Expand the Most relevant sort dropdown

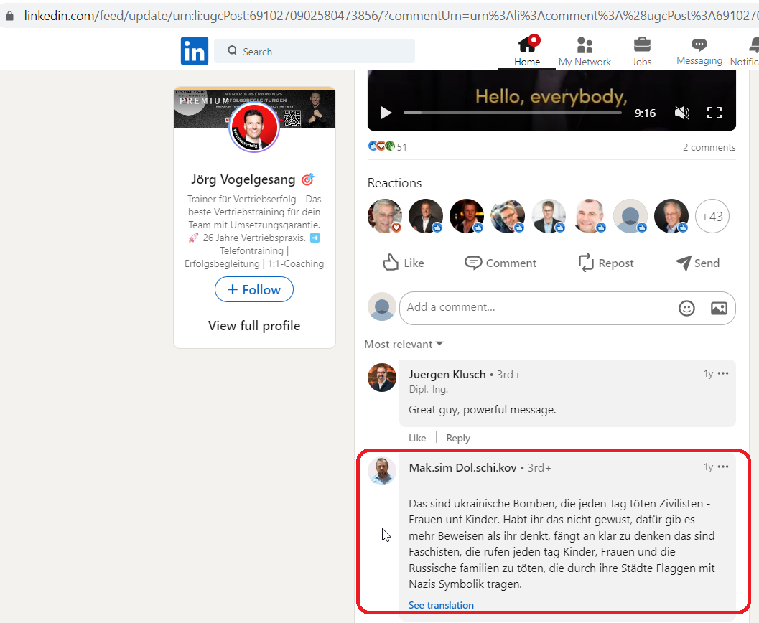pyautogui.click(x=404, y=344)
